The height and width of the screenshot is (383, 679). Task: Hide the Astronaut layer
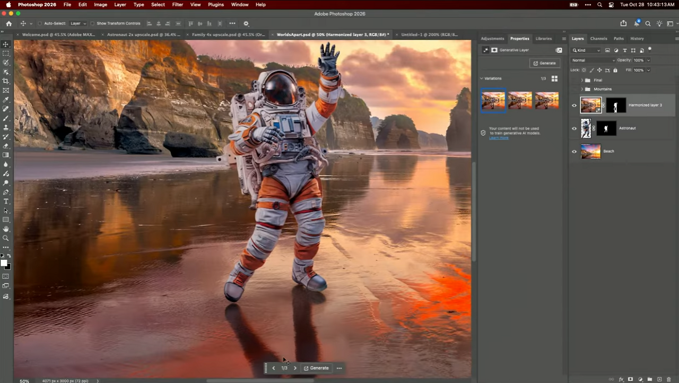(x=574, y=128)
